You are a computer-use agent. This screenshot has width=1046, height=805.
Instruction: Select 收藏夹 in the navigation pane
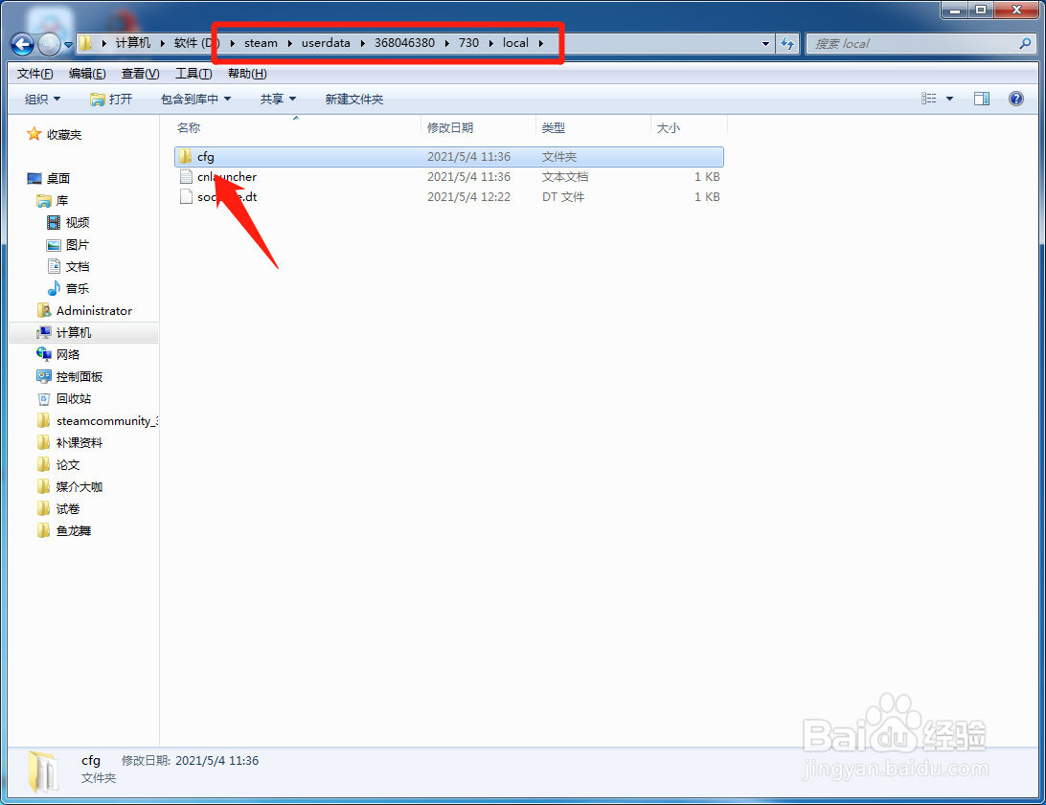pyautogui.click(x=64, y=135)
